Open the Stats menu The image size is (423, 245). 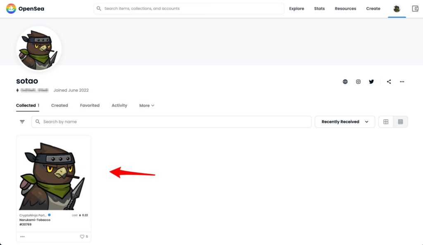coord(319,9)
